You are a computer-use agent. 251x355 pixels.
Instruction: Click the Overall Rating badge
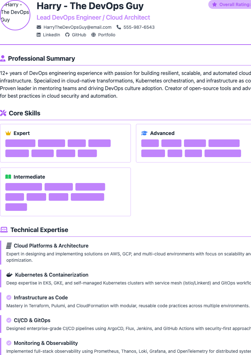click(x=230, y=4)
